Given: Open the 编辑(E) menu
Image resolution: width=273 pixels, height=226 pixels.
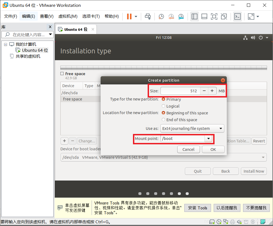Looking at the screenshot, I should (x=28, y=16).
